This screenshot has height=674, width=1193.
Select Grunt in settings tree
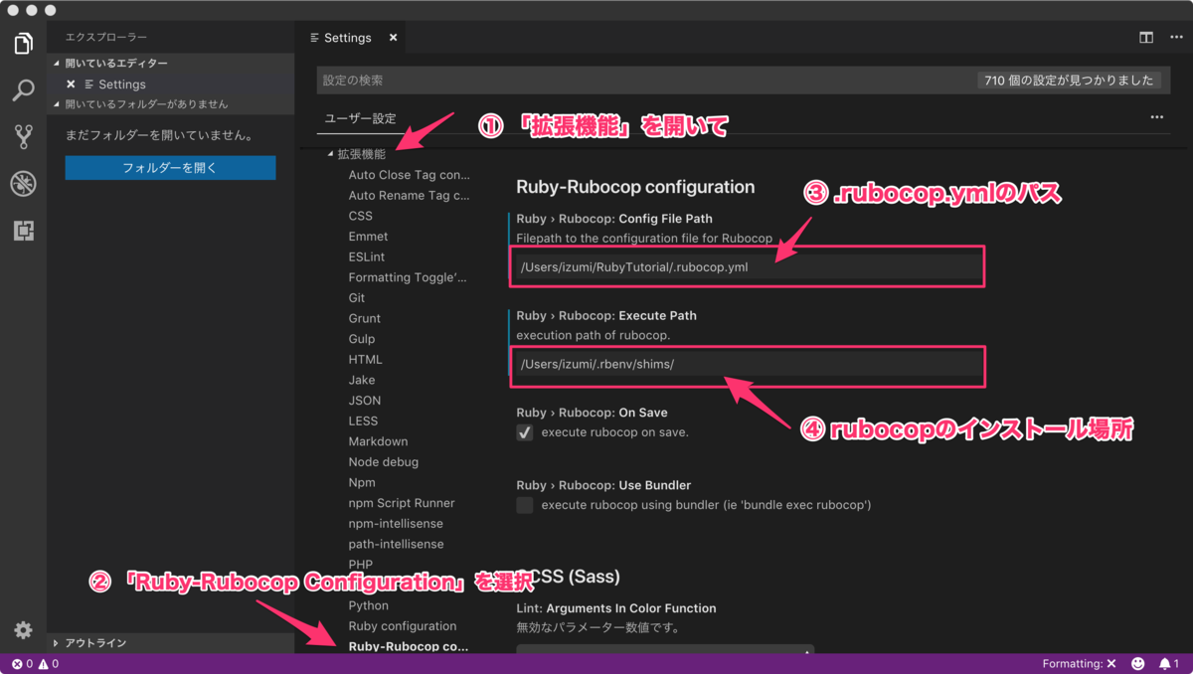click(x=365, y=318)
